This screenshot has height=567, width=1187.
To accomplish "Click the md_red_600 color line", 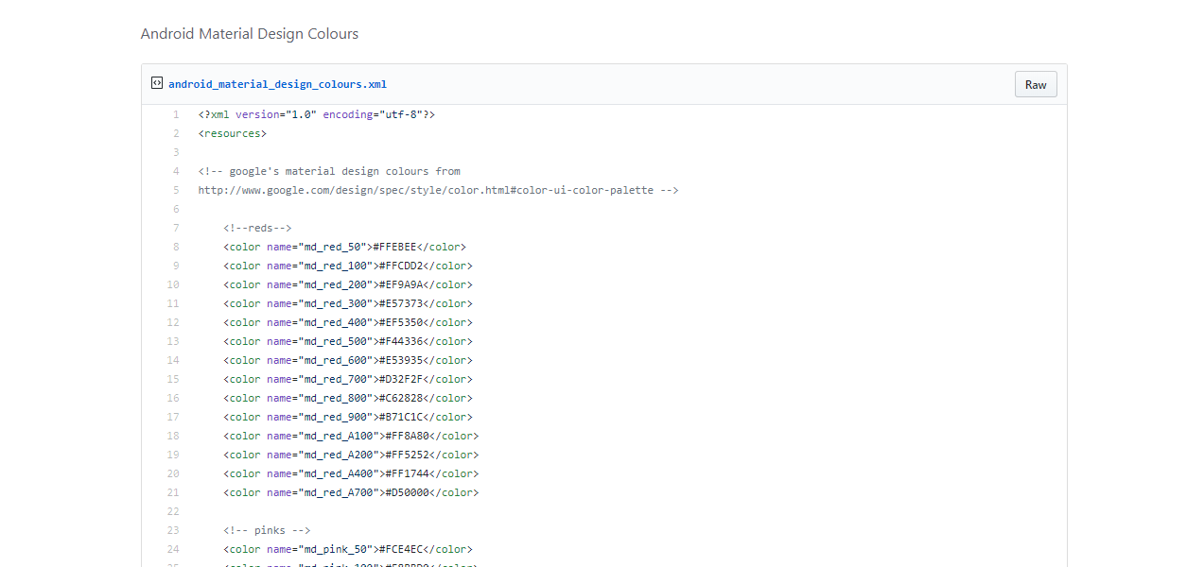I will (348, 360).
